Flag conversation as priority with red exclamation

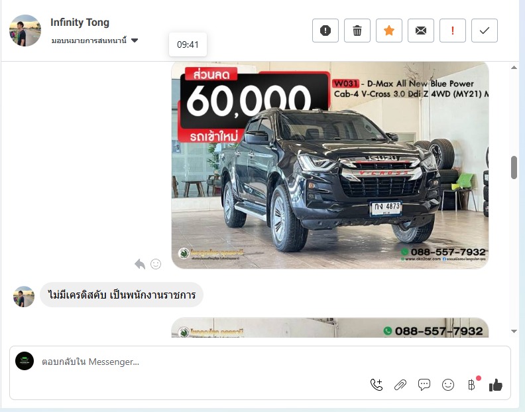pos(452,31)
